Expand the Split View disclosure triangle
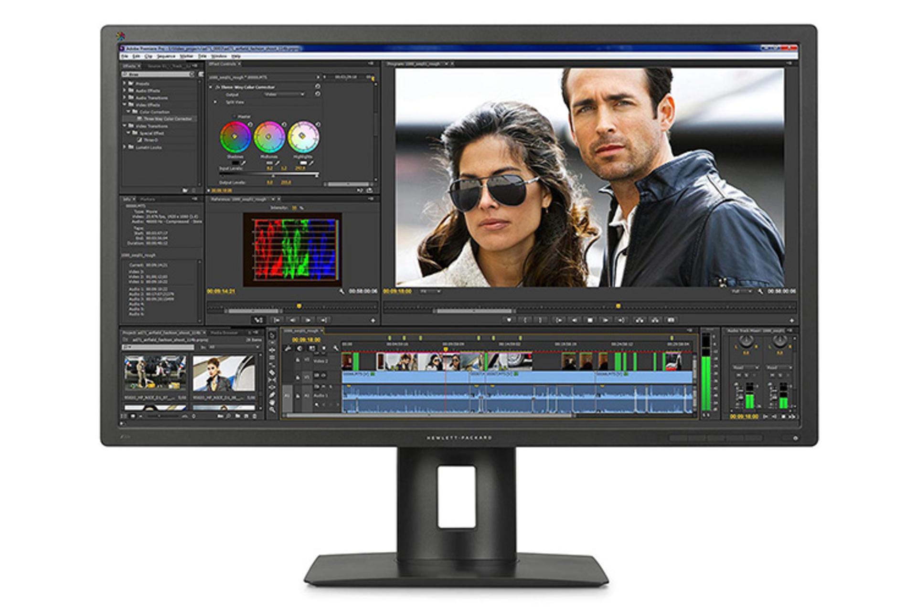The width and height of the screenshot is (917, 611). click(x=215, y=102)
